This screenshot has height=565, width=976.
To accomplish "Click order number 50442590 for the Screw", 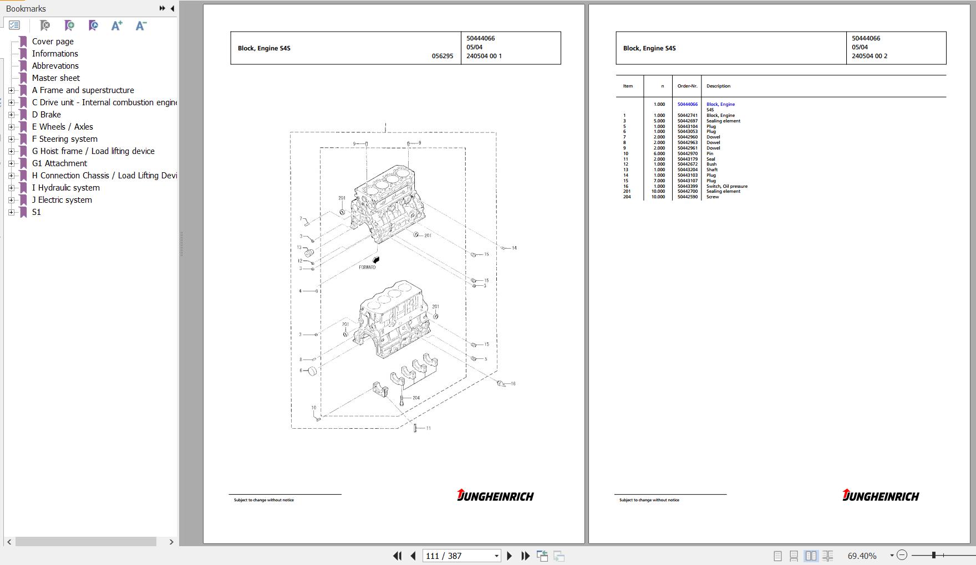I will click(688, 197).
